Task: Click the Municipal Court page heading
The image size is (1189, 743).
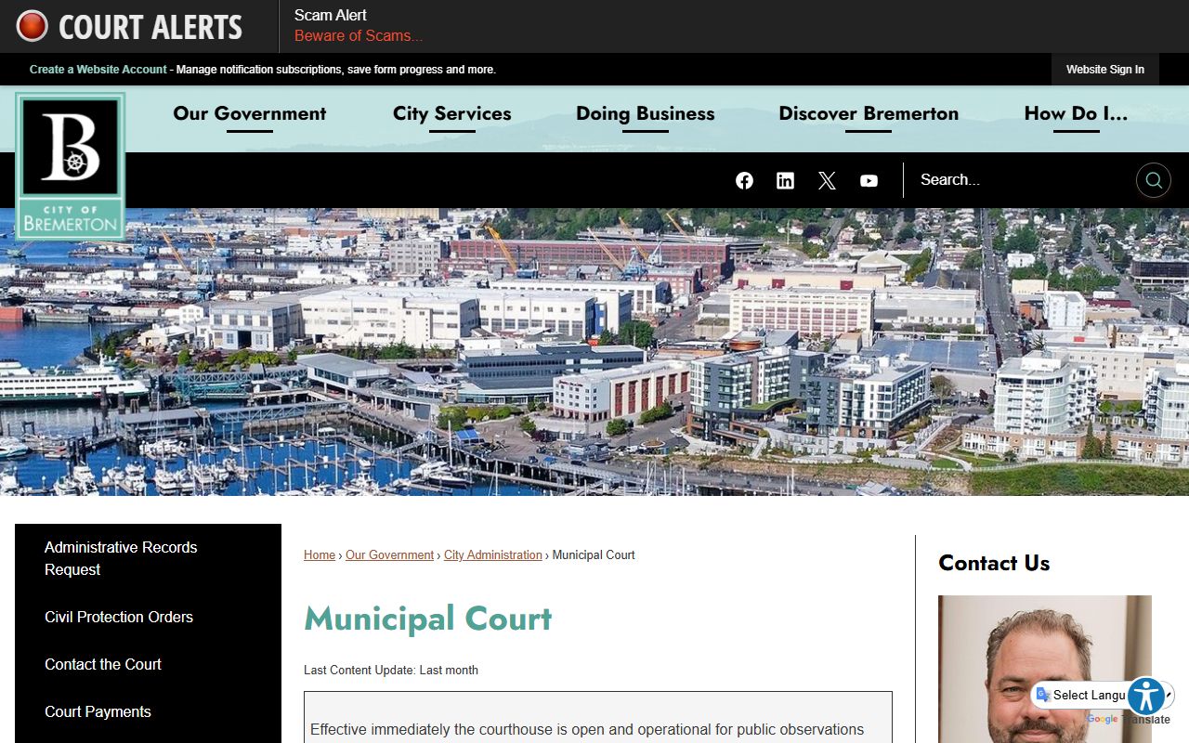Action: point(427,619)
